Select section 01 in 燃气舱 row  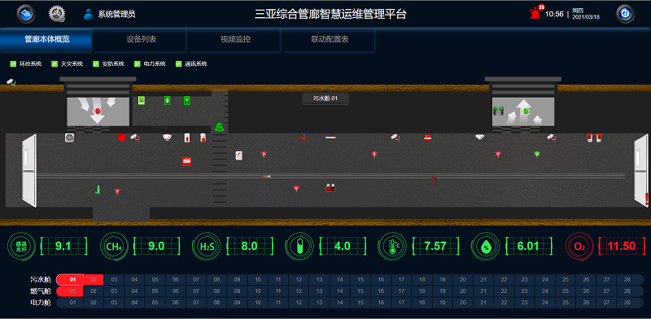(70, 291)
